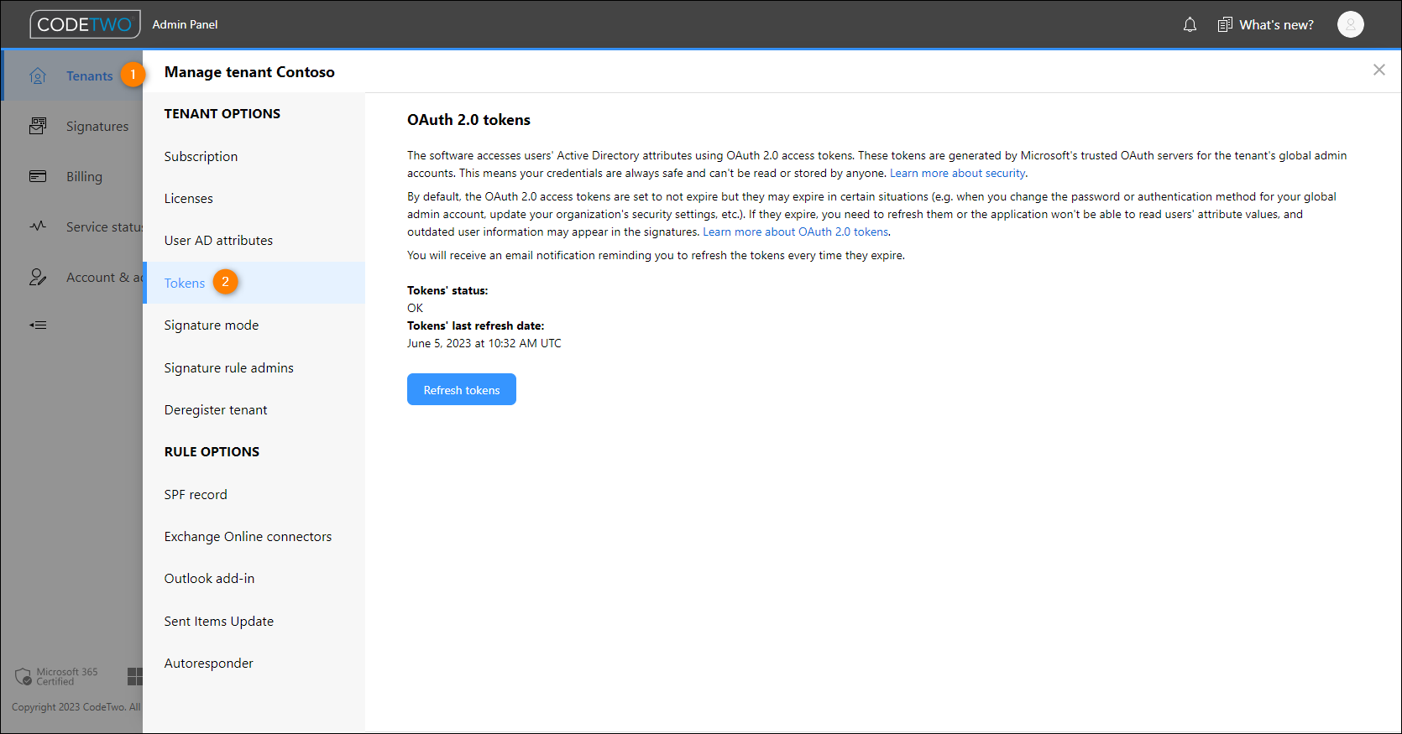Close the Manage tenant panel
This screenshot has height=734, width=1402.
tap(1378, 70)
